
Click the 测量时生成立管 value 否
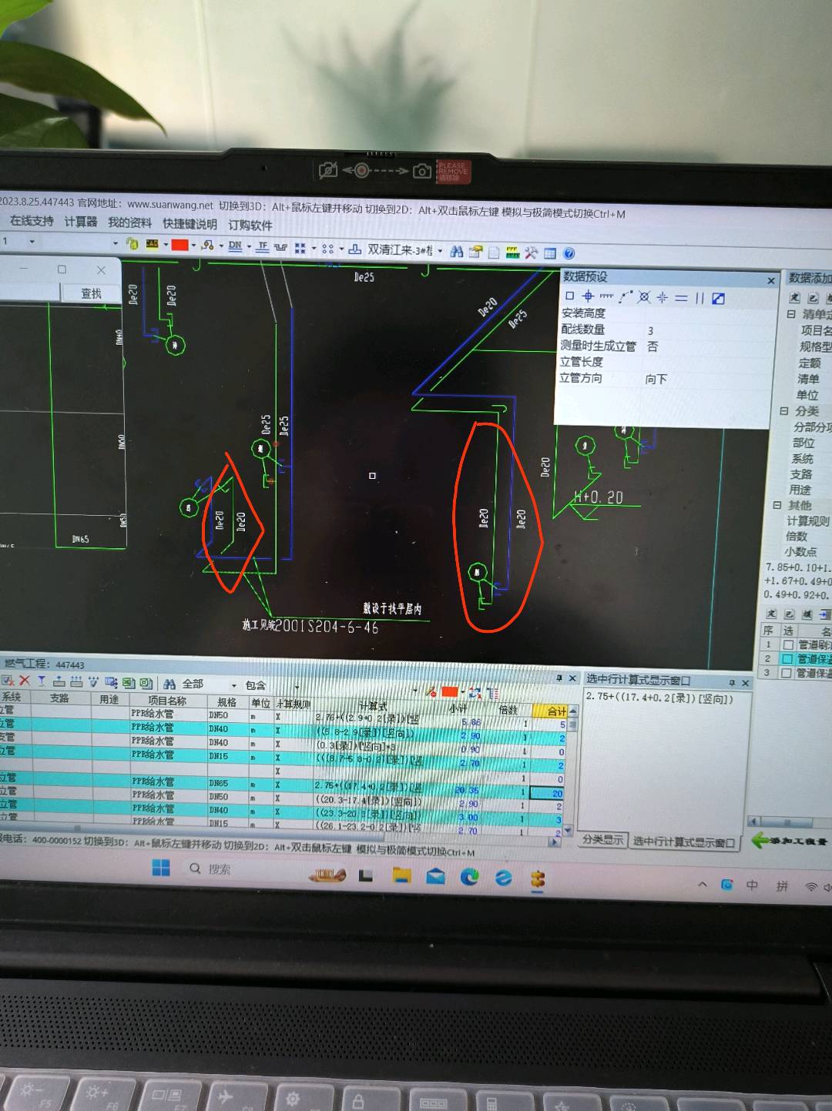click(x=653, y=346)
